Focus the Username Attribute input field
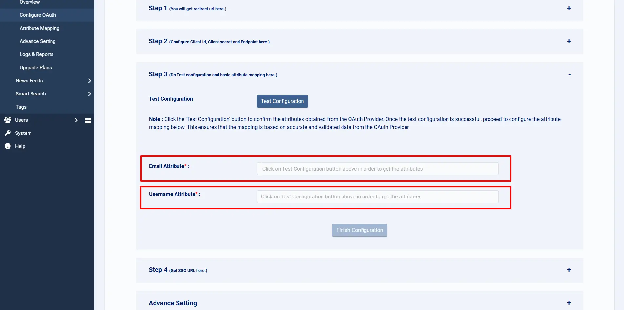 pyautogui.click(x=377, y=197)
